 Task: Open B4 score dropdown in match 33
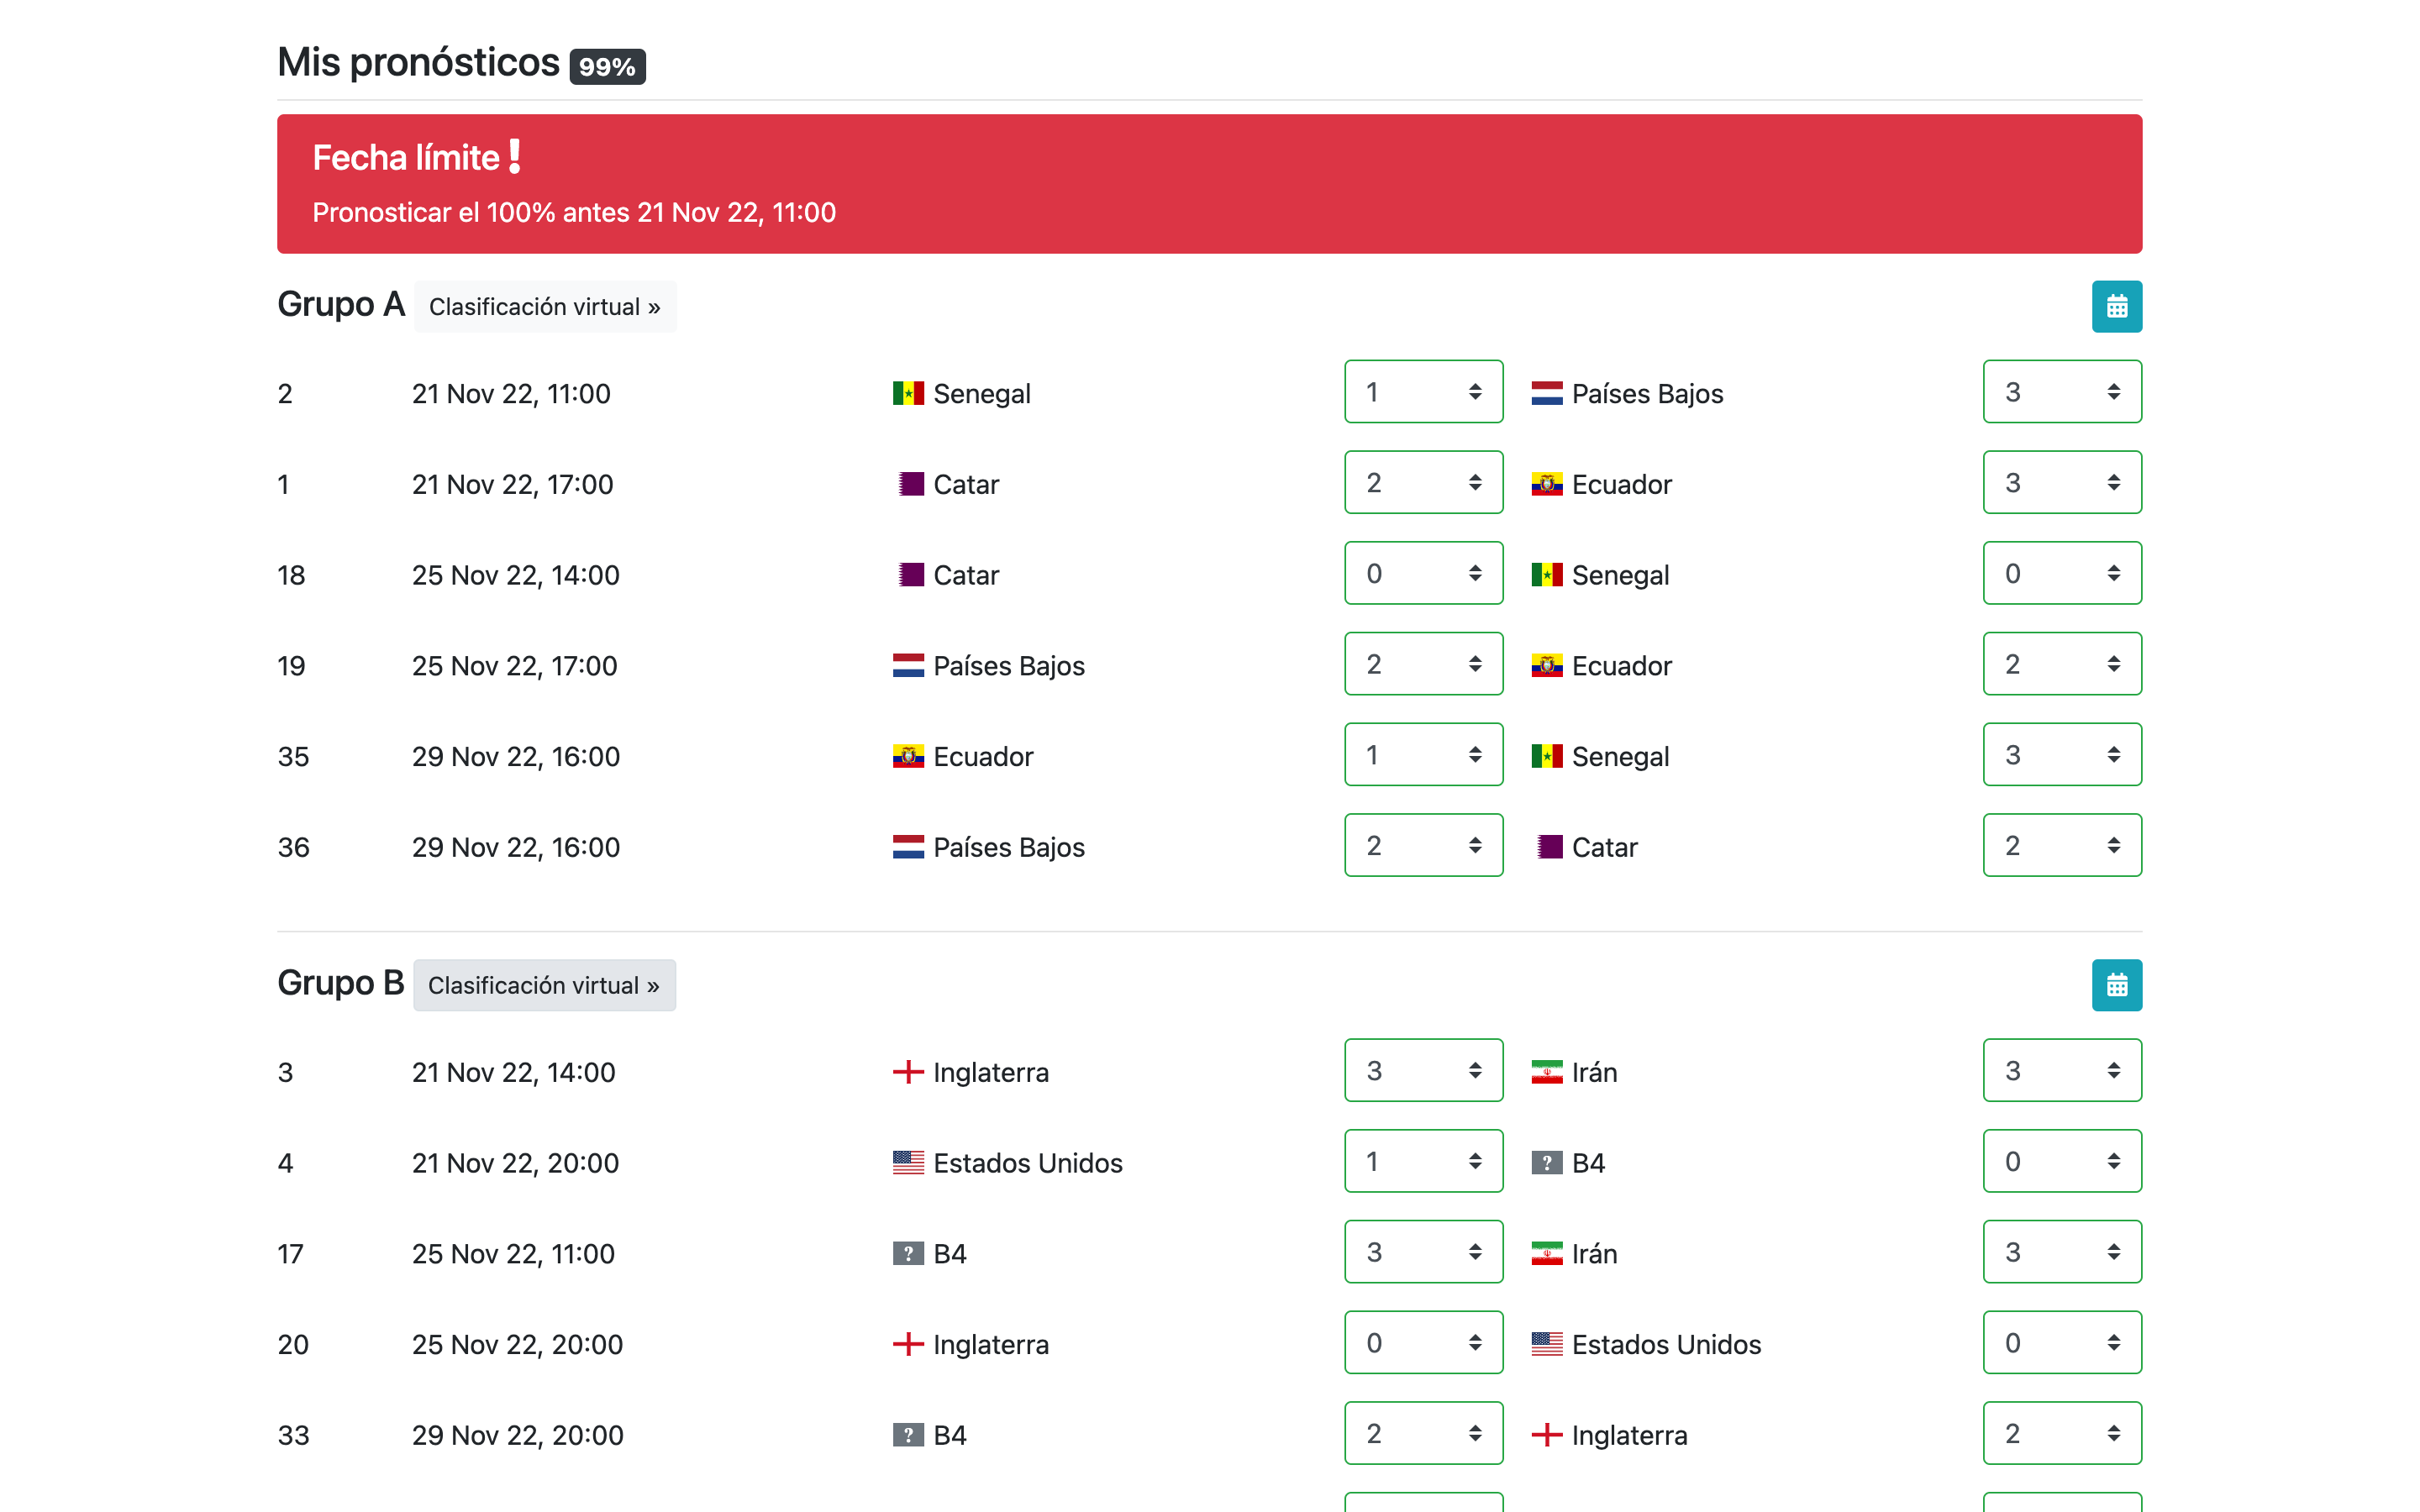1423,1433
